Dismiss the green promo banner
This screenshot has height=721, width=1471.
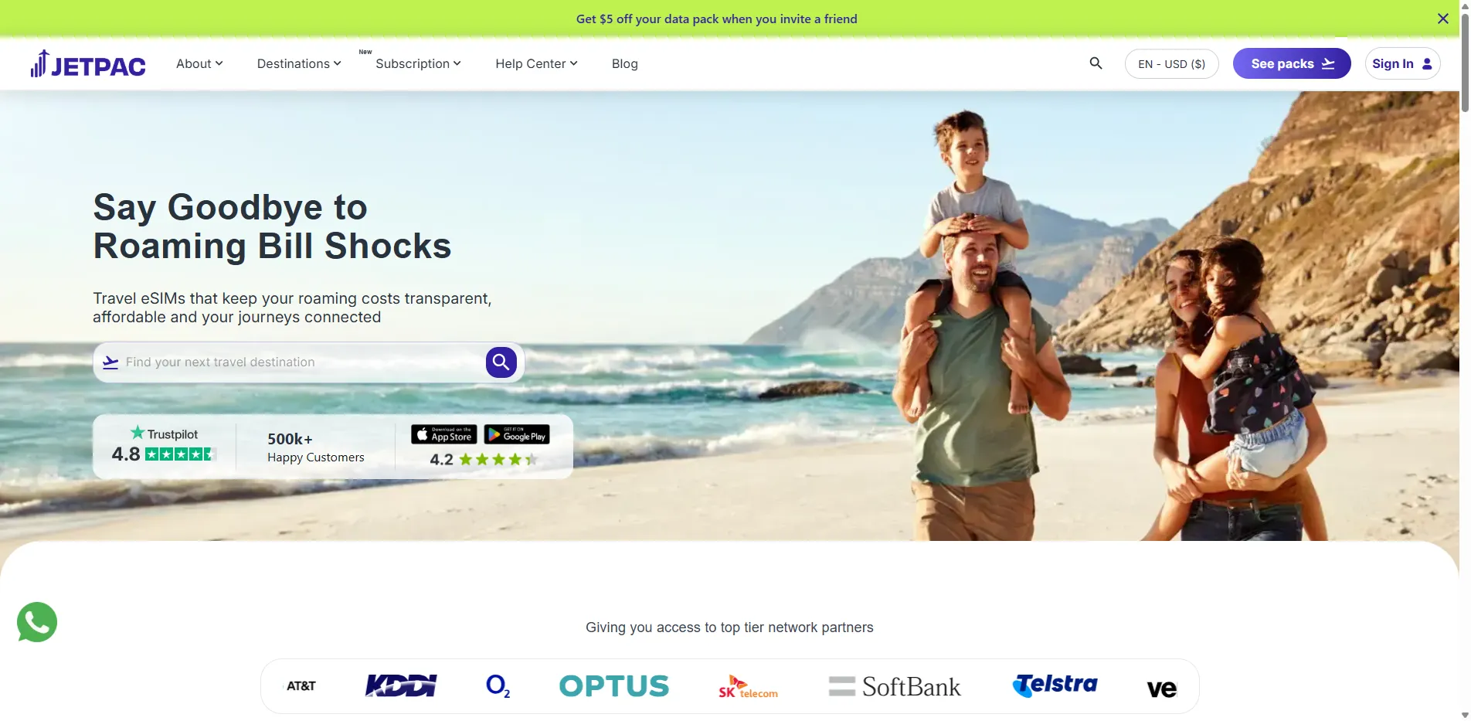tap(1442, 19)
